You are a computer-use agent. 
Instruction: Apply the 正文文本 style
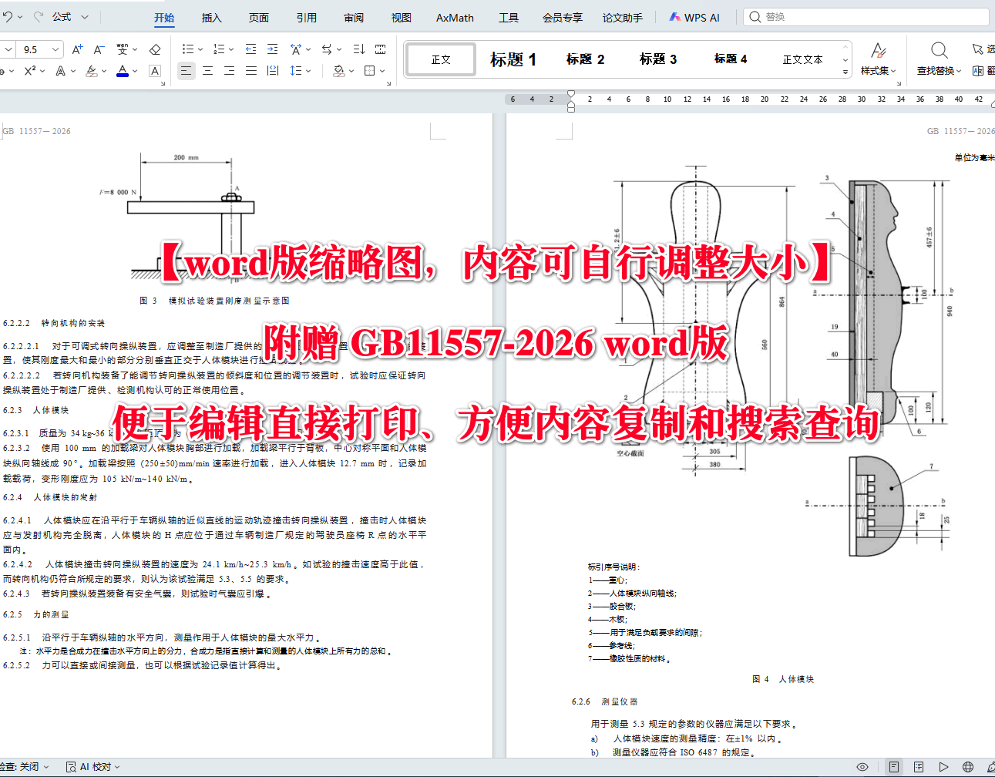[x=802, y=59]
